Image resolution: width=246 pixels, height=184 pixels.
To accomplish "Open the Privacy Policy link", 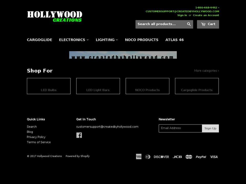I will [x=36, y=137].
